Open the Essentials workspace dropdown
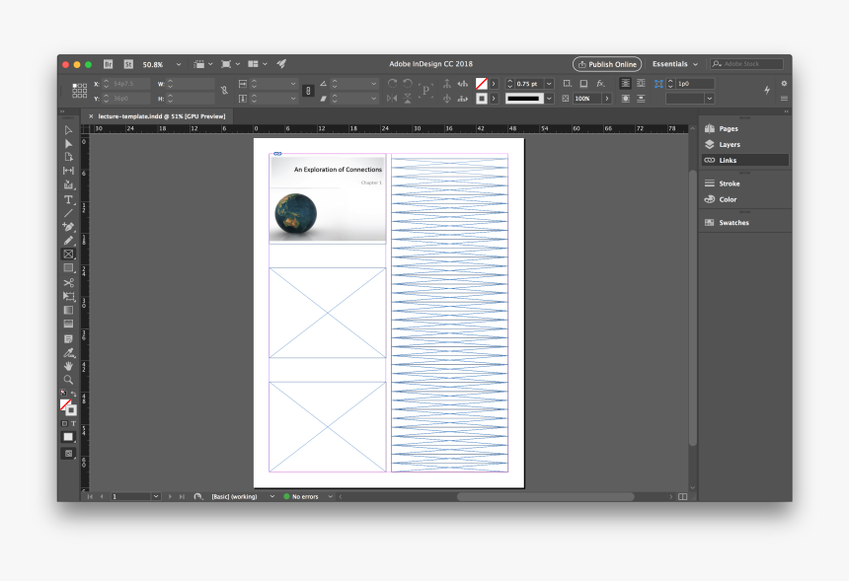The height and width of the screenshot is (581, 849). click(674, 64)
